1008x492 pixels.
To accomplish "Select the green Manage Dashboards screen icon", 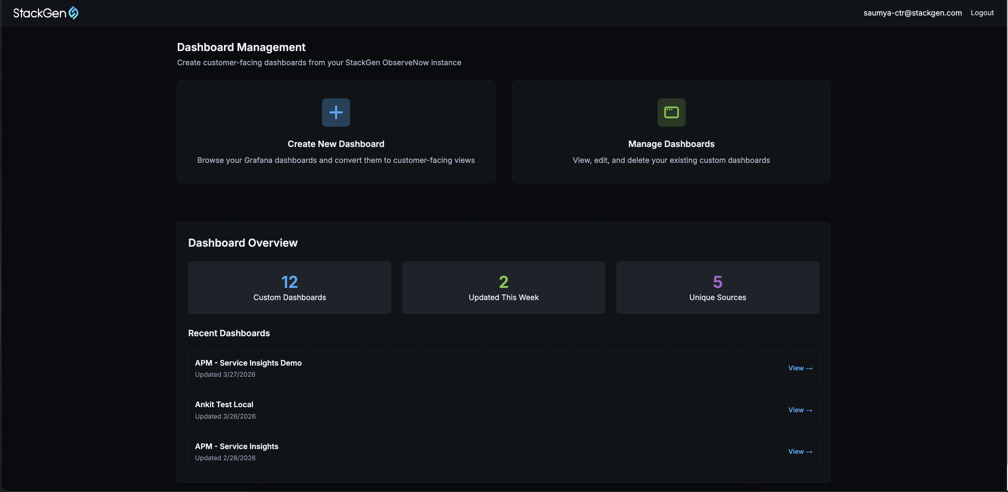I will (671, 112).
